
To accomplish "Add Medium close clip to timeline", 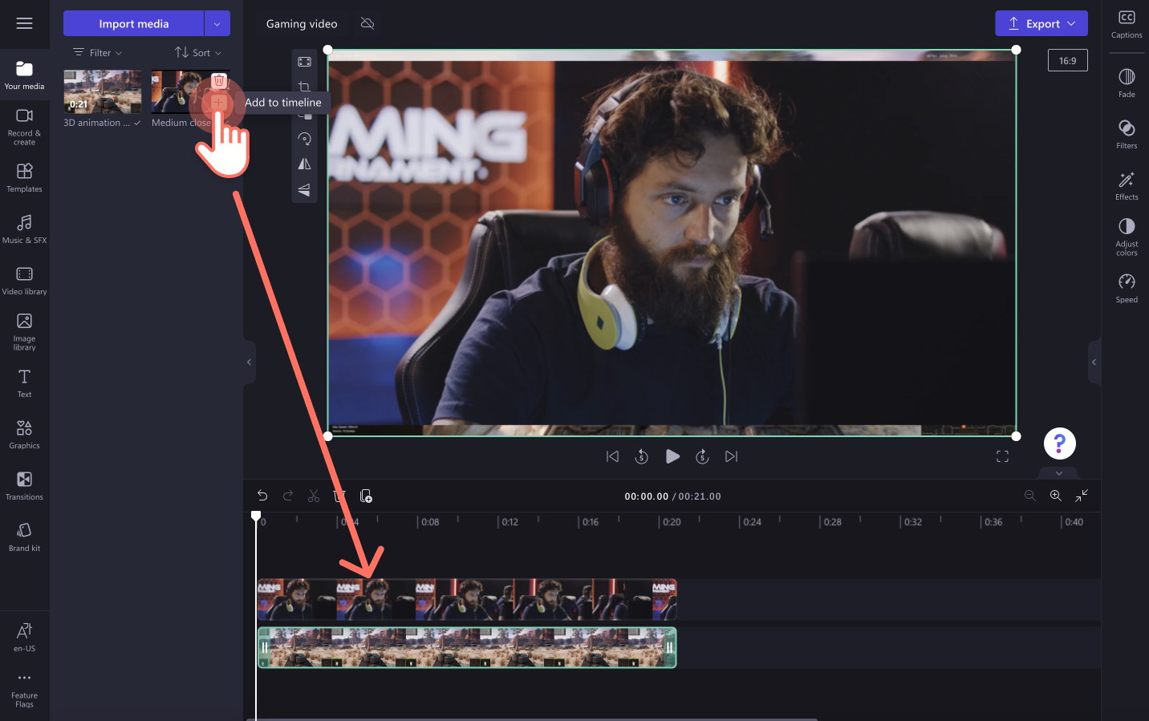I will click(x=218, y=103).
